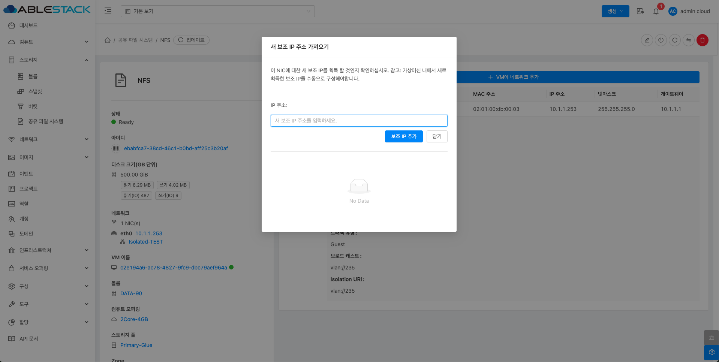The width and height of the screenshot is (719, 362).
Task: Open API 문서 in the sidebar
Action: (x=29, y=339)
